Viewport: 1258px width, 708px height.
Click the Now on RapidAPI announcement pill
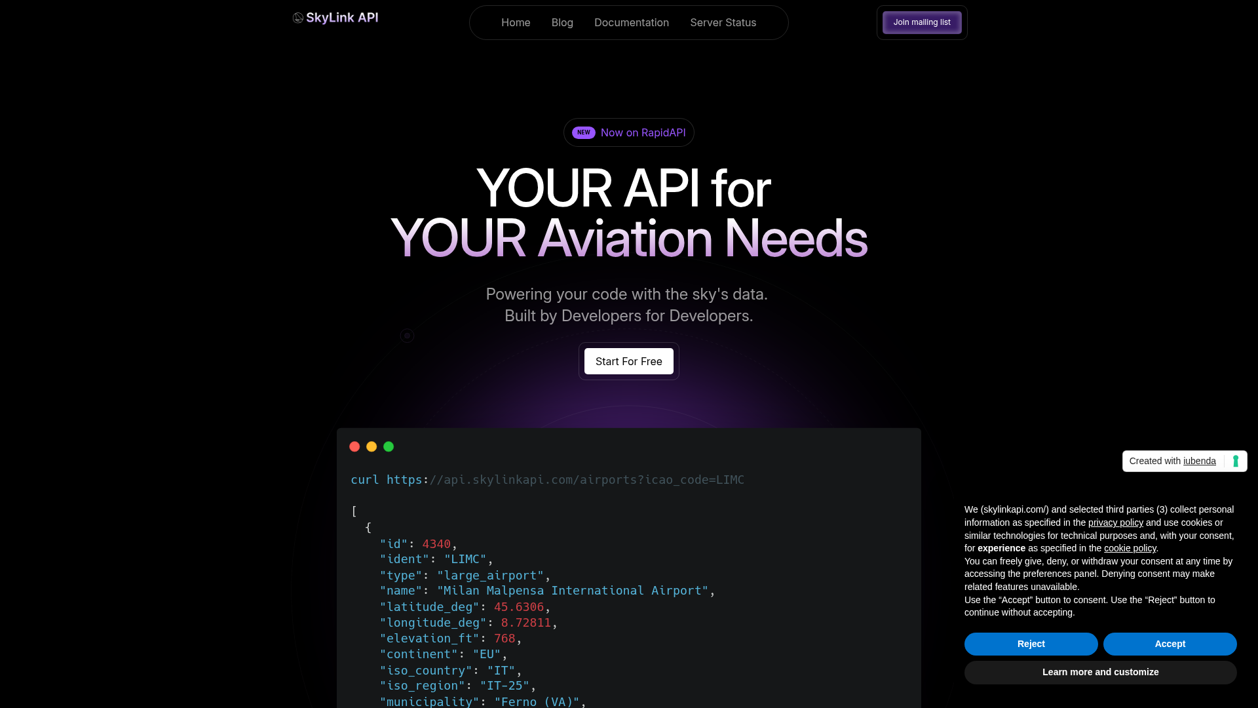tap(642, 132)
